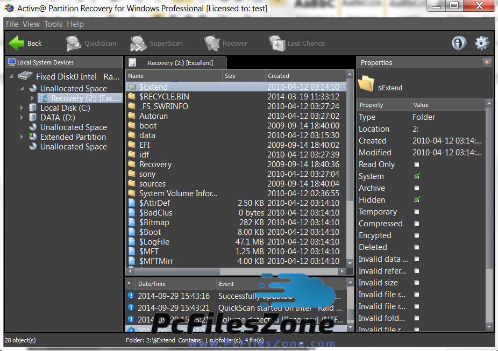Viewport: 498px width, 351px height.
Task: Uncheck the Hidden attribute checkbox
Action: (417, 200)
